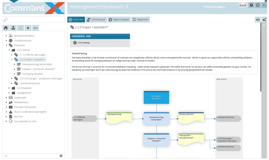Open Inkoopaanvraag behandelen diagram box
Image resolution: width=269 pixels, height=160 pixels.
[156, 119]
